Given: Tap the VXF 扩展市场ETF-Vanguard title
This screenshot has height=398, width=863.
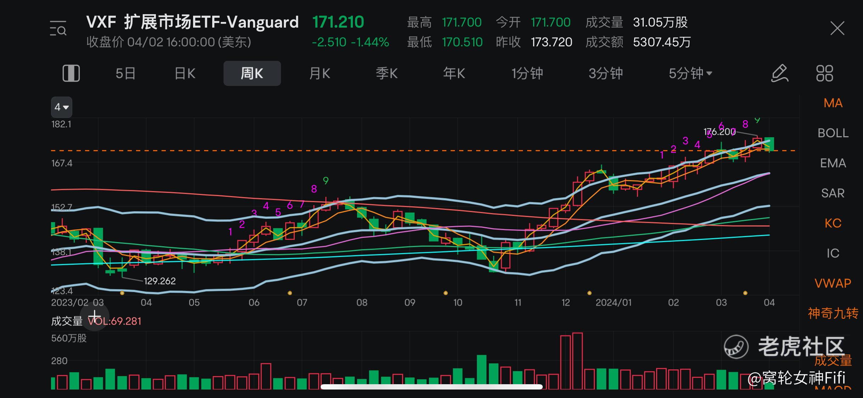Looking at the screenshot, I should (x=192, y=22).
